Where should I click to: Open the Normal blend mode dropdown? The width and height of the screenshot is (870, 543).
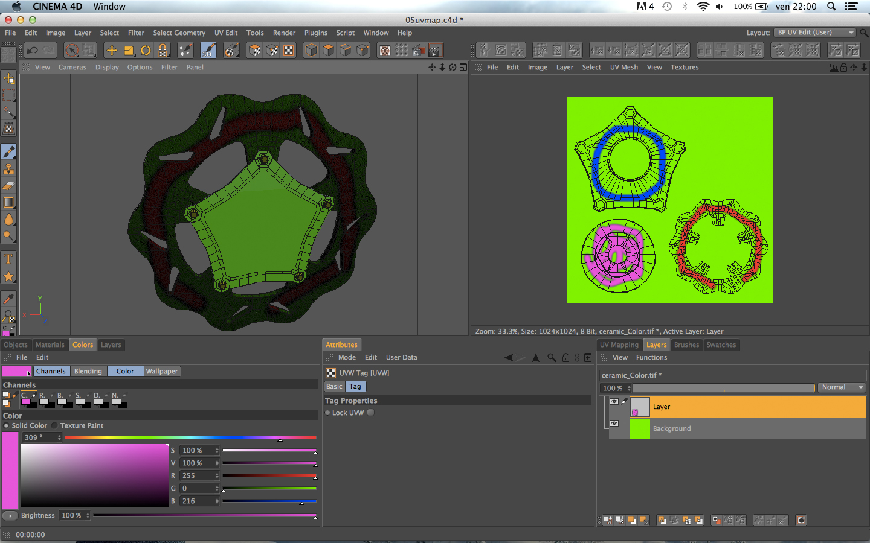842,387
